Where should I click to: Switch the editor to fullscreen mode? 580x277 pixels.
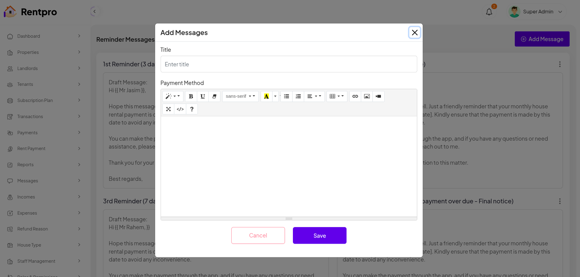tap(169, 109)
